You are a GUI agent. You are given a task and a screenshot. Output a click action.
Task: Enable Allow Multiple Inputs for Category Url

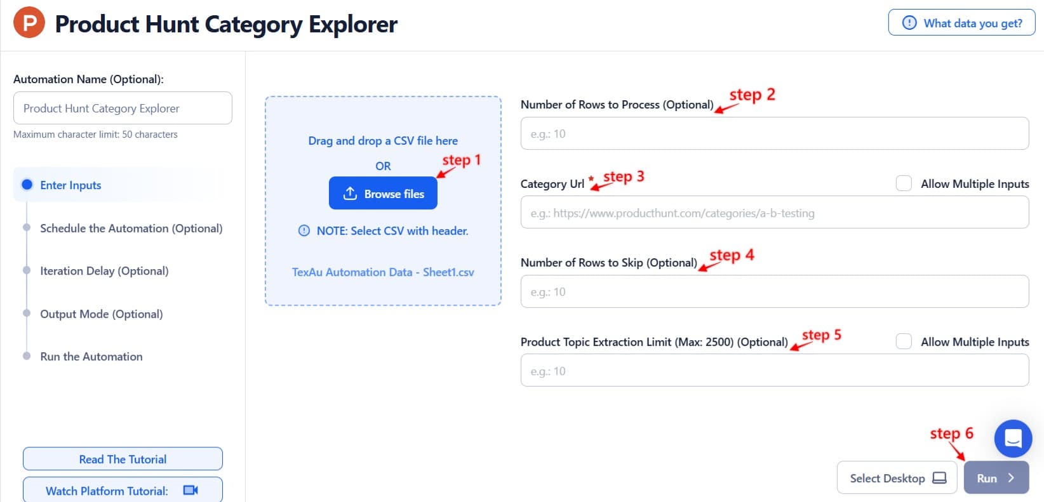904,183
